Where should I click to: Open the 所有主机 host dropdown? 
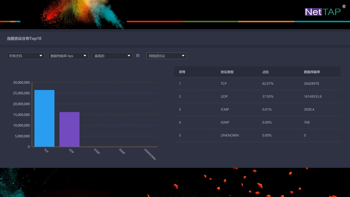click(x=26, y=56)
